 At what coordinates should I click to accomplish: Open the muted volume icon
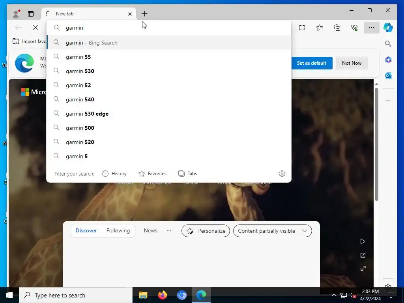352,295
